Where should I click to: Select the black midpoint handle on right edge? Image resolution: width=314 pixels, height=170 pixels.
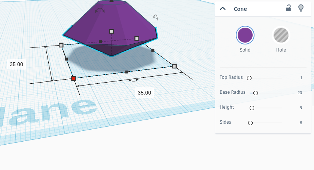(x=153, y=50)
